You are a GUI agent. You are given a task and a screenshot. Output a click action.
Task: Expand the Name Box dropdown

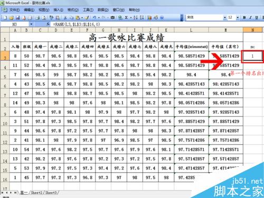point(31,24)
